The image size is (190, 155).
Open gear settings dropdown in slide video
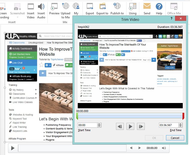pos(48,65)
